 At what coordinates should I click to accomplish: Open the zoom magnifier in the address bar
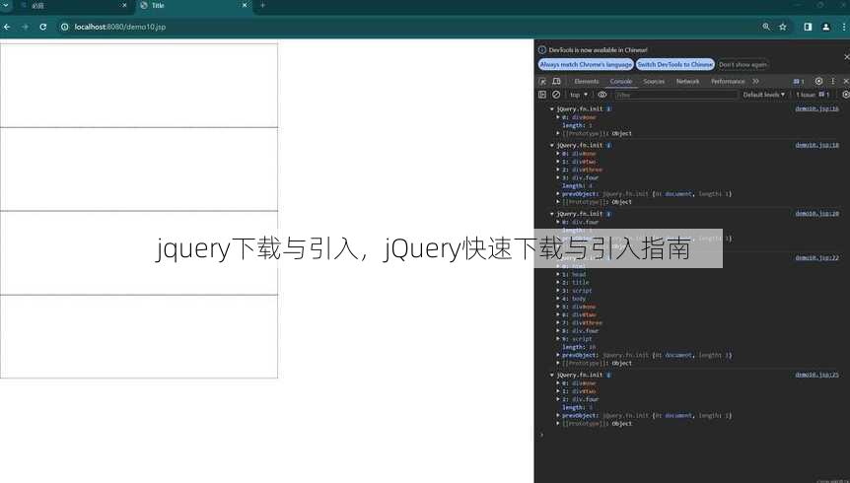(x=766, y=27)
